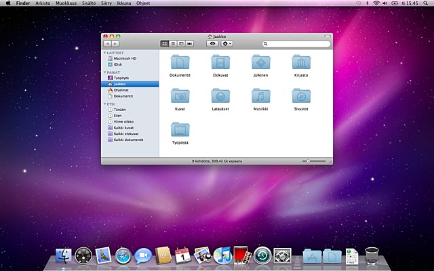Select Viime viikko in the sidebar
Image resolution: width=434 pixels, height=271 pixels.
click(130, 122)
